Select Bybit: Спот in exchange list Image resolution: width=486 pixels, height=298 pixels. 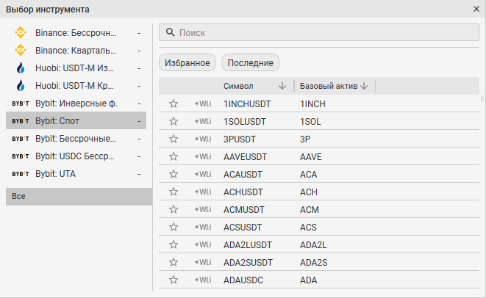point(76,120)
